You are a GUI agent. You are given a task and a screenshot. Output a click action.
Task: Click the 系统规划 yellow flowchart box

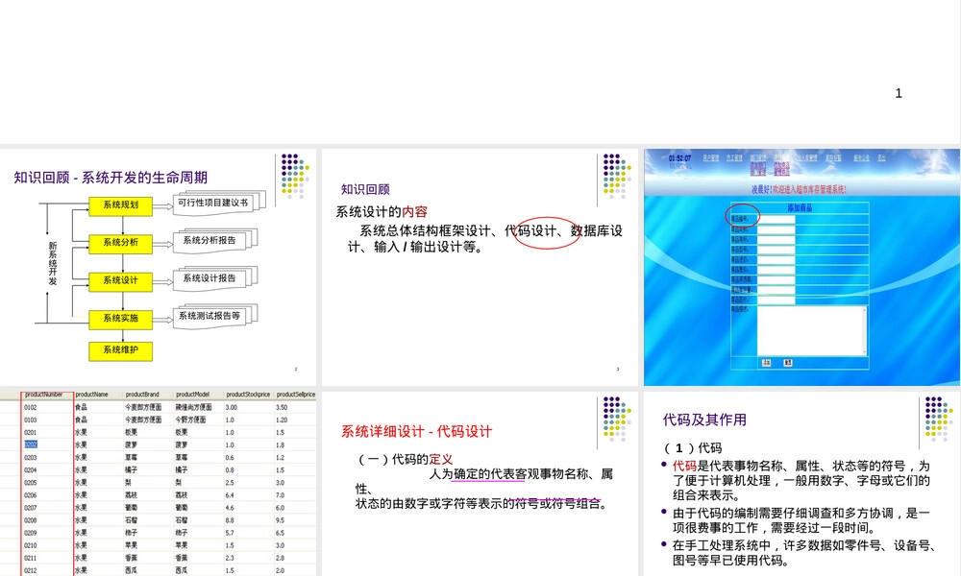point(121,205)
